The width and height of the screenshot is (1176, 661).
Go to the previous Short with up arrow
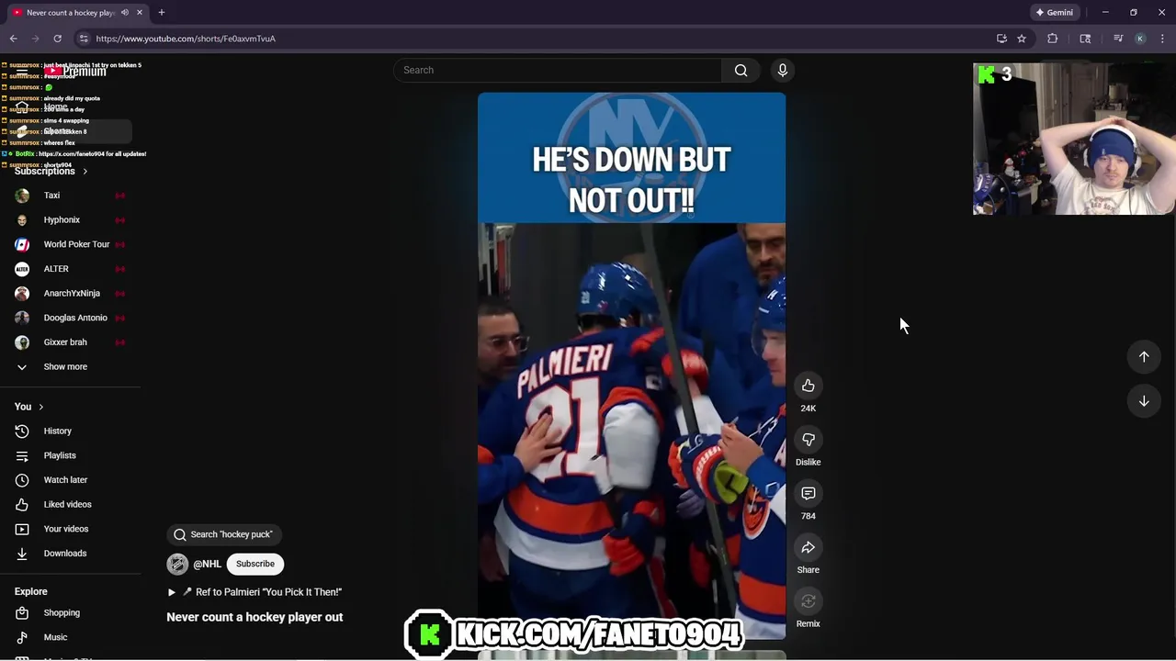[1144, 356]
